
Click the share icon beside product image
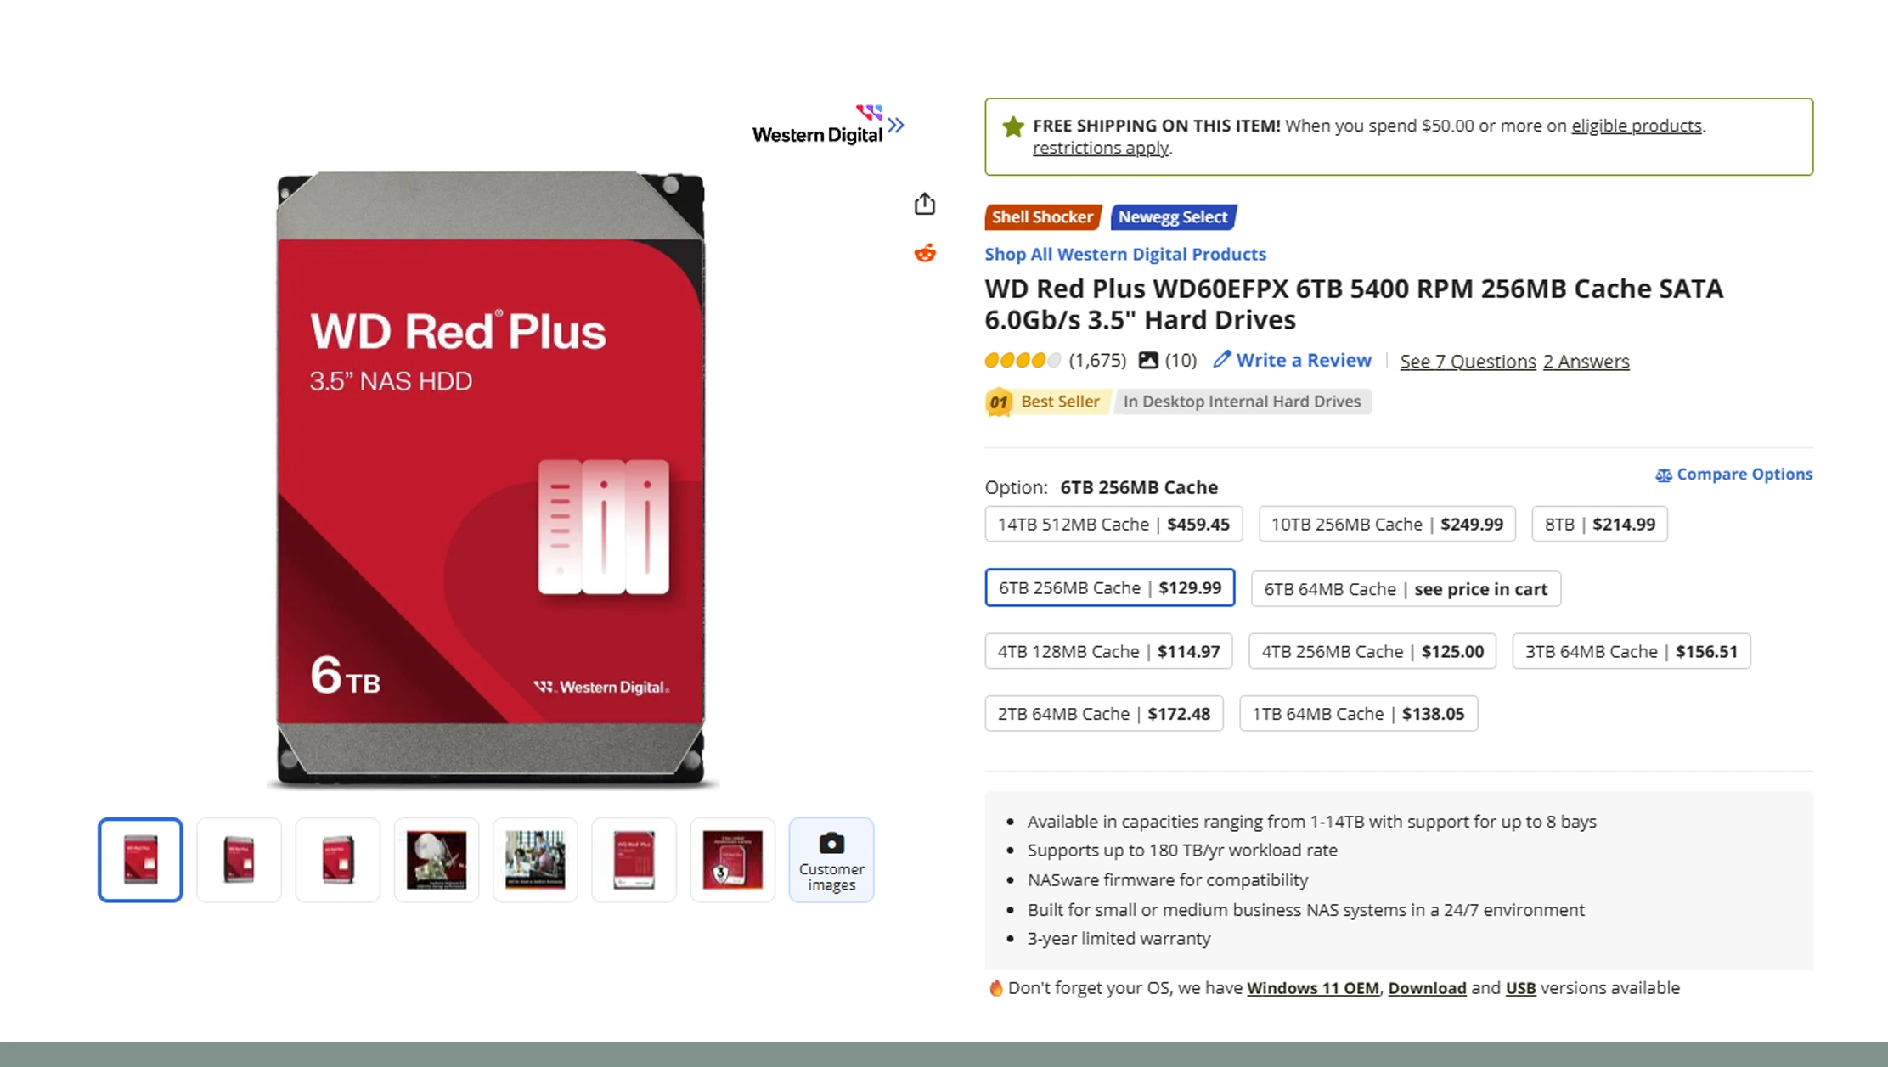(x=924, y=204)
